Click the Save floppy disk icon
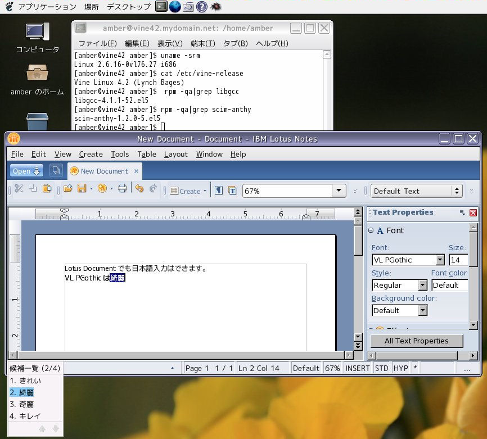This screenshot has width=487, height=439. pyautogui.click(x=82, y=188)
